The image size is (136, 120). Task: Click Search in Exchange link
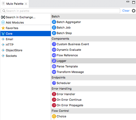[21, 17]
